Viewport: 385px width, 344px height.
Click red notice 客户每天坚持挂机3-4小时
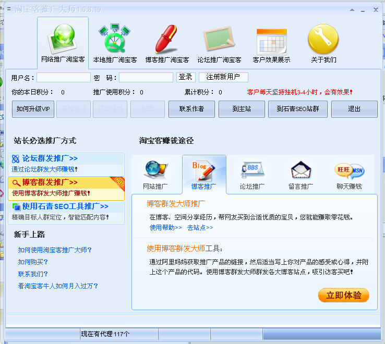pyautogui.click(x=299, y=92)
